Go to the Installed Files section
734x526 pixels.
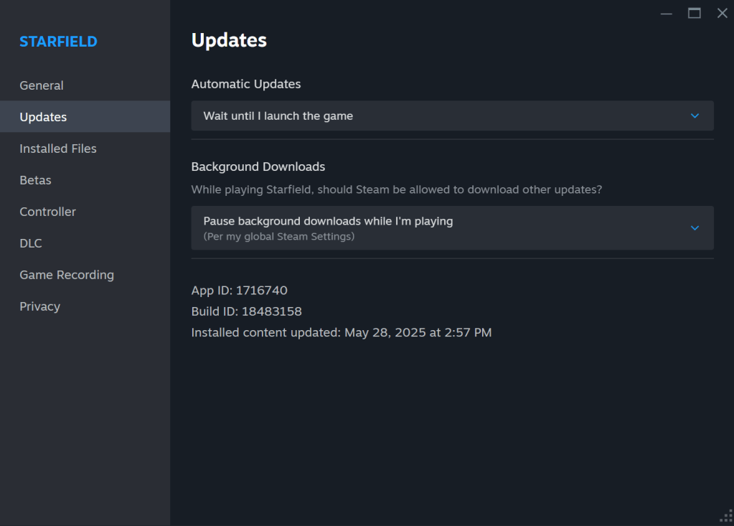tap(58, 149)
